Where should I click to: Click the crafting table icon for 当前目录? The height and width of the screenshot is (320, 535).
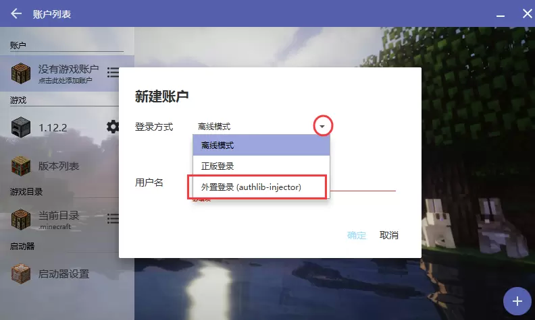21,219
